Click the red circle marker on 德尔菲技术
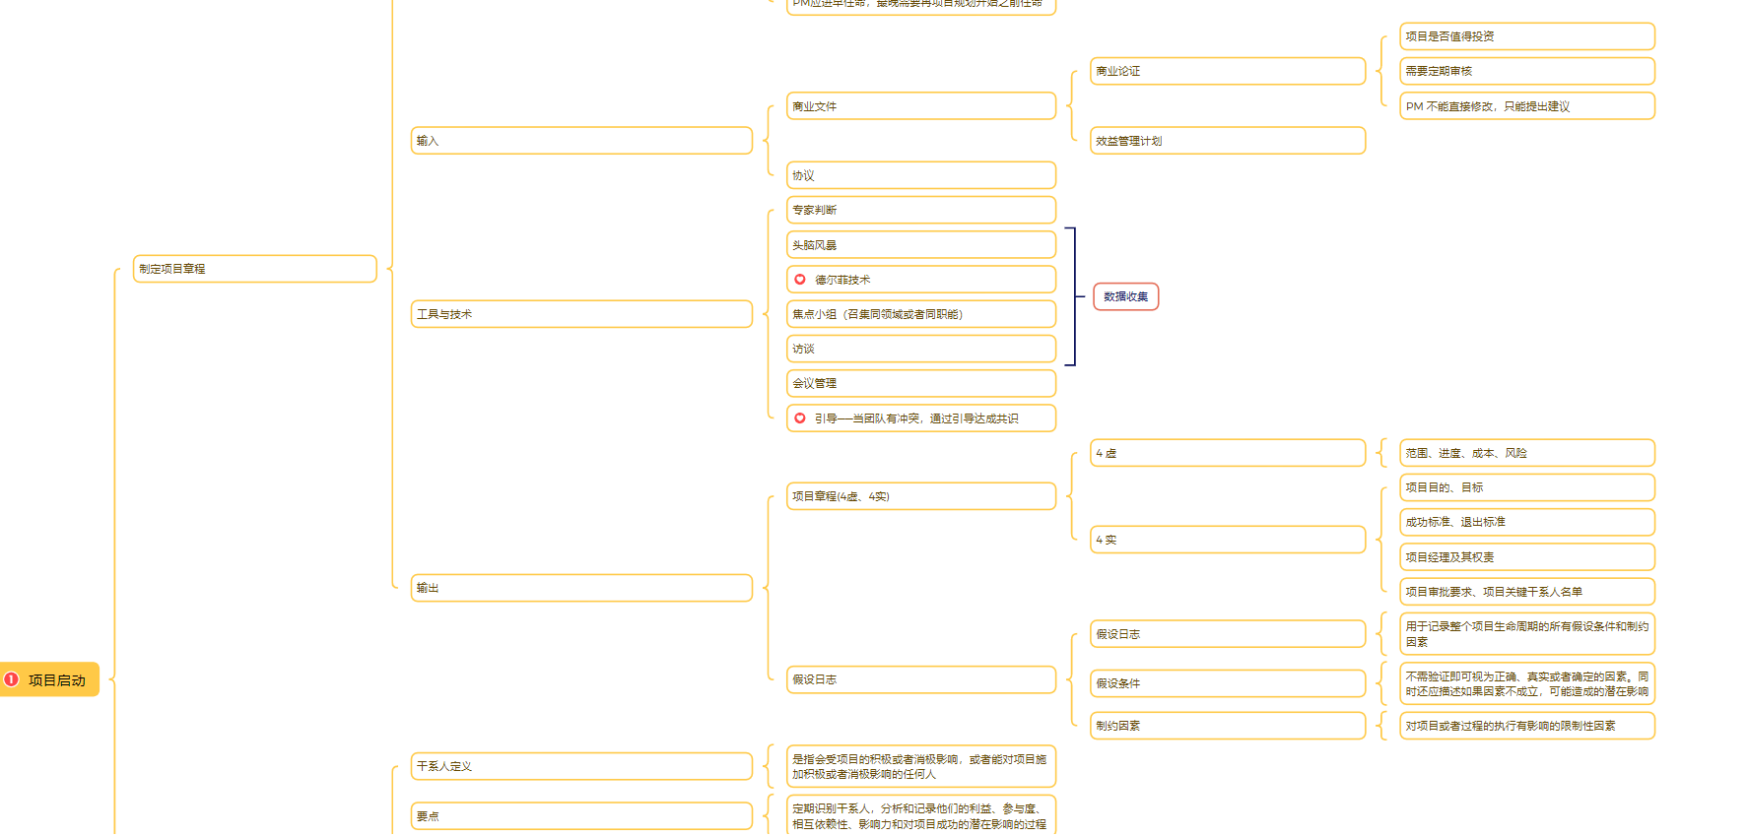The height and width of the screenshot is (836, 1749). point(800,280)
